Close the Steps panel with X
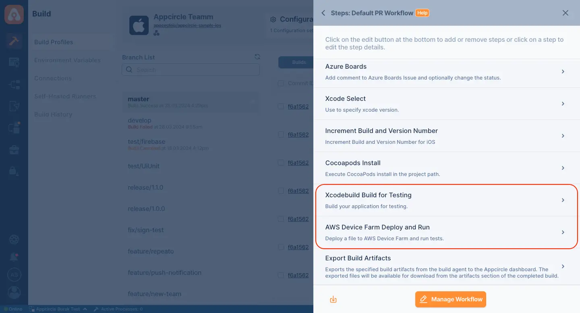 (x=565, y=13)
